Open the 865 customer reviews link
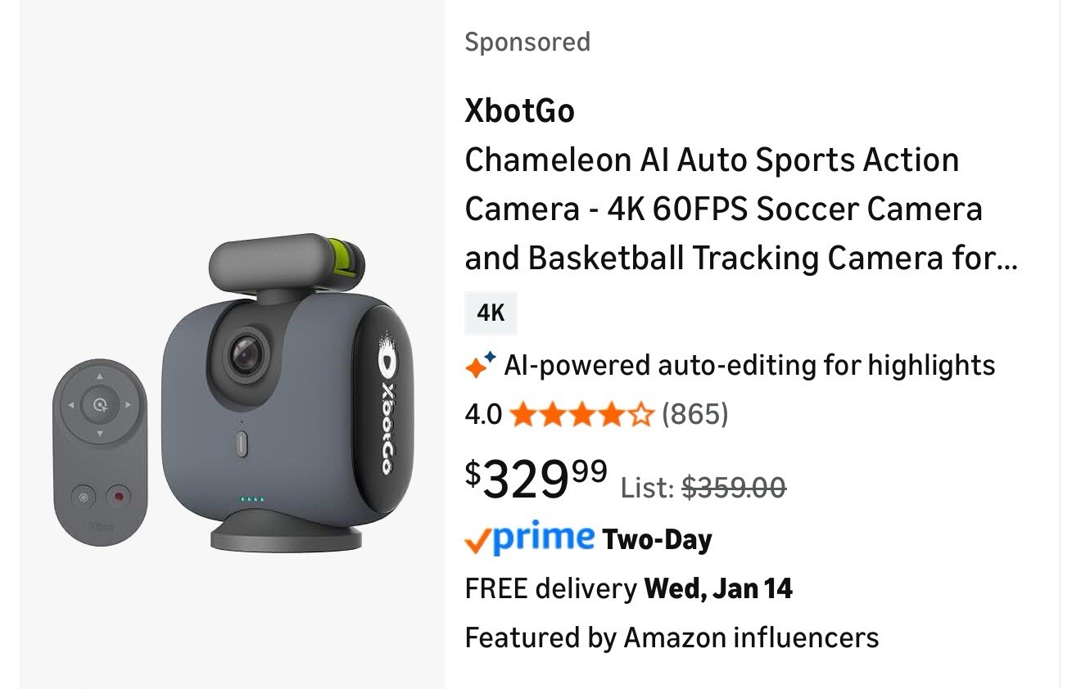This screenshot has height=689, width=1081. [x=694, y=415]
